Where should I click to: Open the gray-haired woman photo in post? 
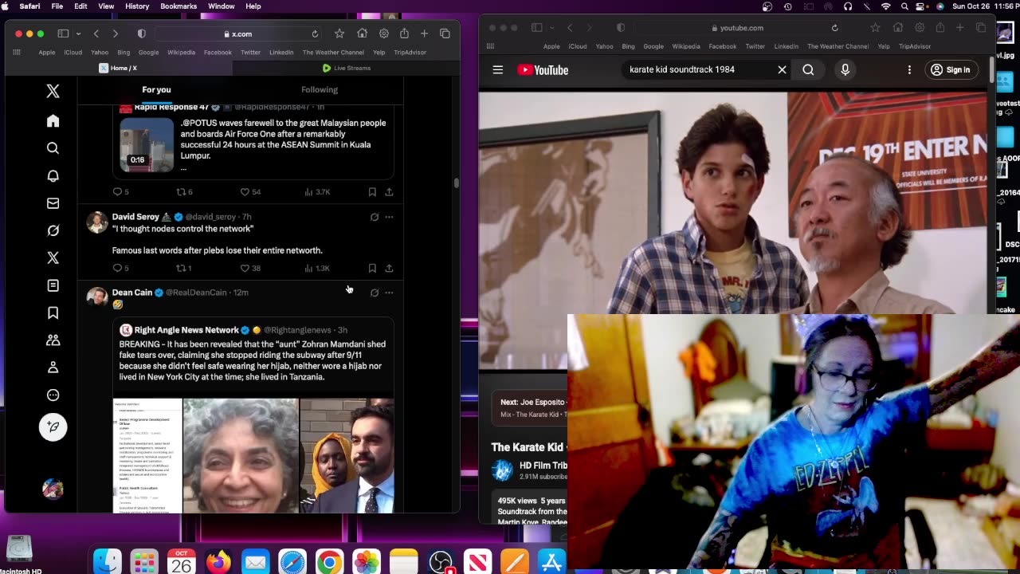pos(241,455)
